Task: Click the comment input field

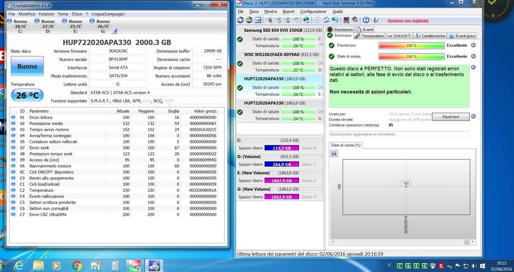Action: [399, 134]
